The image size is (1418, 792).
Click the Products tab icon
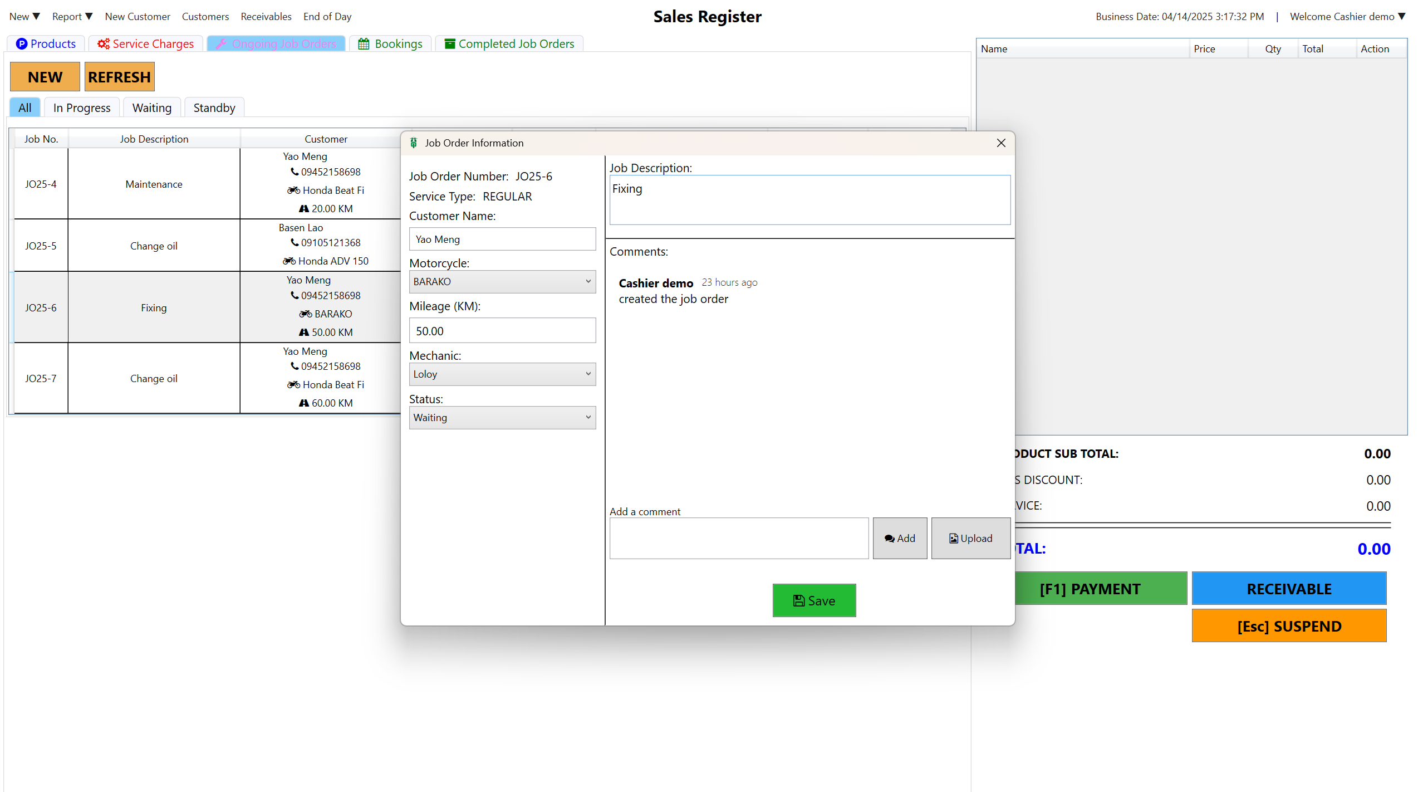pos(22,43)
